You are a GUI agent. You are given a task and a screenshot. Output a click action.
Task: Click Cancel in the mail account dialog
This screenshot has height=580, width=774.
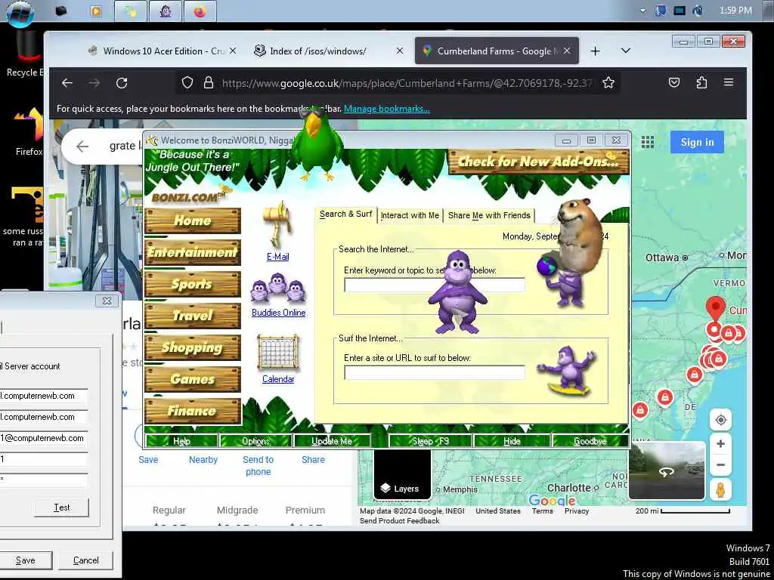pos(86,560)
